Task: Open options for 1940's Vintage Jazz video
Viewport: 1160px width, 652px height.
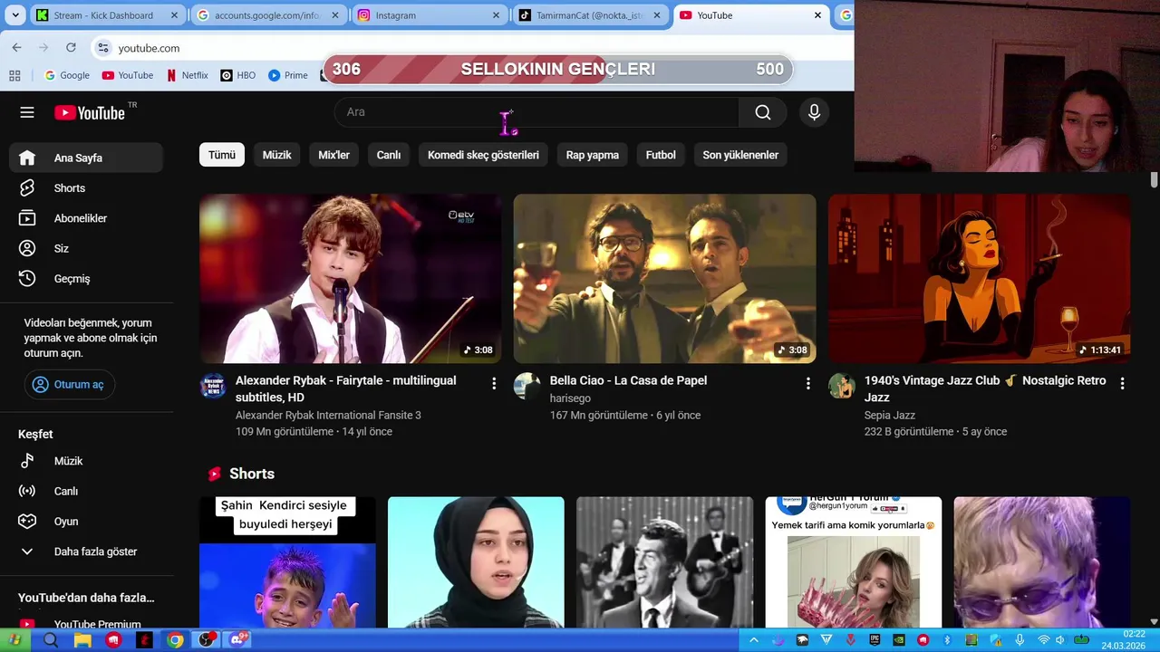Action: tap(1122, 384)
